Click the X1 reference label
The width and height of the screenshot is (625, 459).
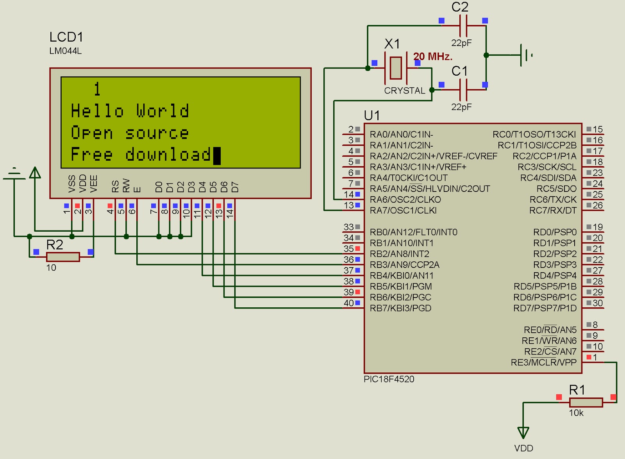[x=392, y=44]
